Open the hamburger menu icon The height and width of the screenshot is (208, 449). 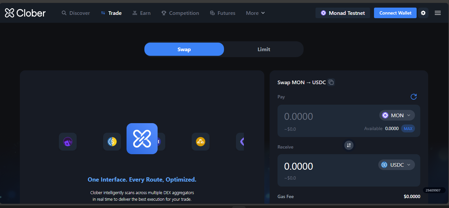[x=438, y=13]
